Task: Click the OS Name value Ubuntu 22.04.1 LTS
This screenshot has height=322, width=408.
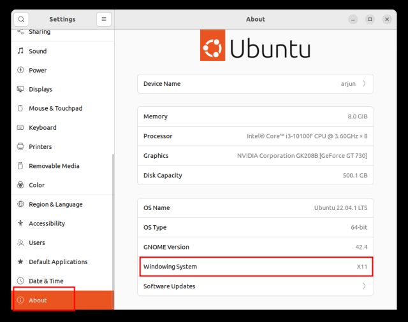Action: pos(340,207)
